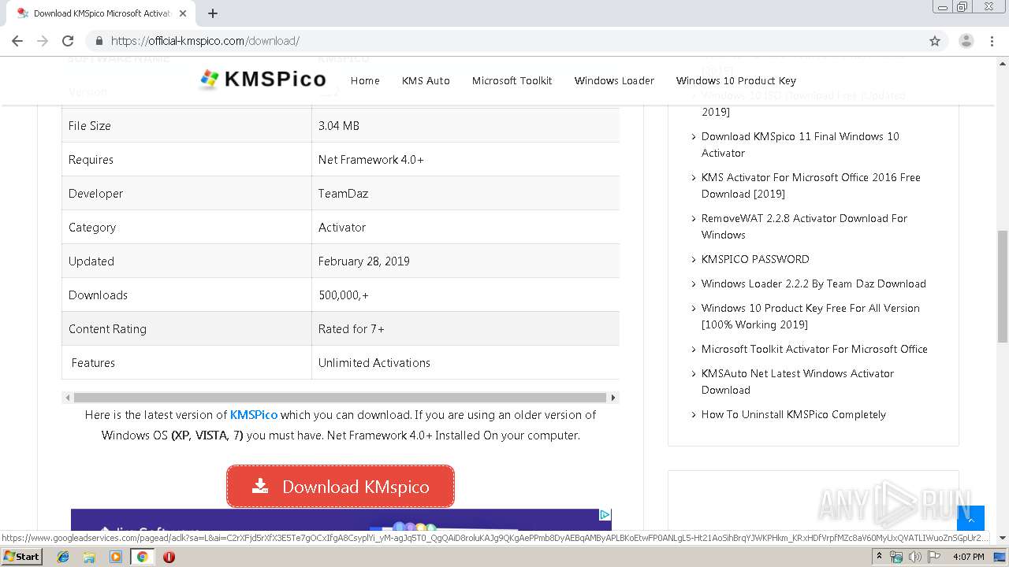Click the scroll-to-top arrow button
The image size is (1009, 567).
[x=970, y=518]
